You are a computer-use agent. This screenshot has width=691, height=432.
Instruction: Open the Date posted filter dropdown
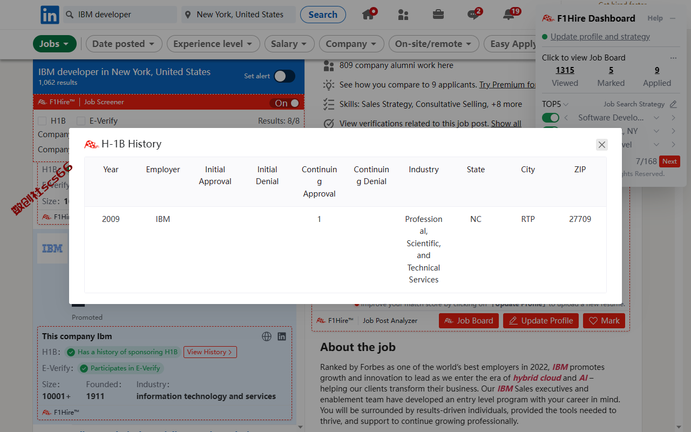point(124,44)
